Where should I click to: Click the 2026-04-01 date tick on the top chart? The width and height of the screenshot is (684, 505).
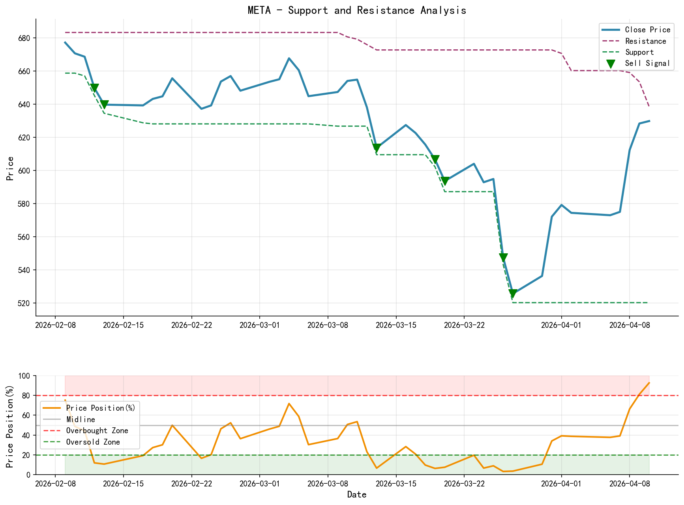[x=562, y=325]
